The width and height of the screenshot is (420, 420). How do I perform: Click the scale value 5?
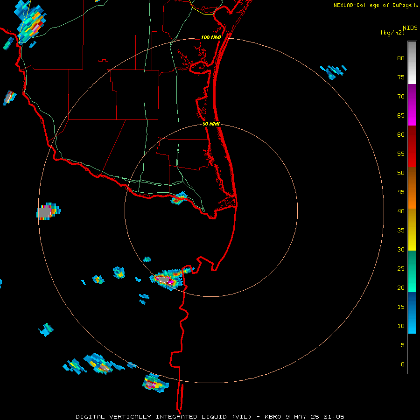(x=403, y=345)
